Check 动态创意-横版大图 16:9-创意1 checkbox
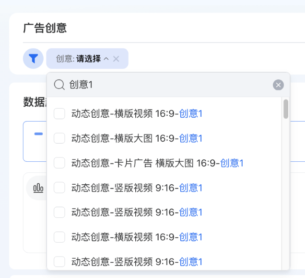Image resolution: width=305 pixels, height=278 pixels. click(59, 138)
